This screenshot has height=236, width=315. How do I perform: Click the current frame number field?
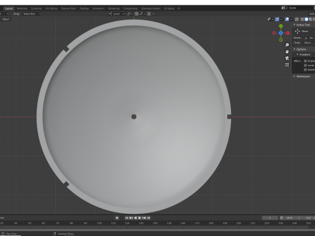[270, 218]
